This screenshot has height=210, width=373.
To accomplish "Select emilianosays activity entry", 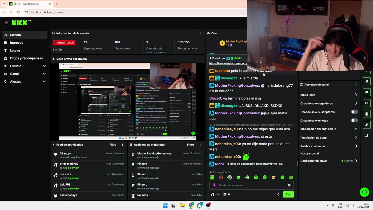I will (x=89, y=195).
